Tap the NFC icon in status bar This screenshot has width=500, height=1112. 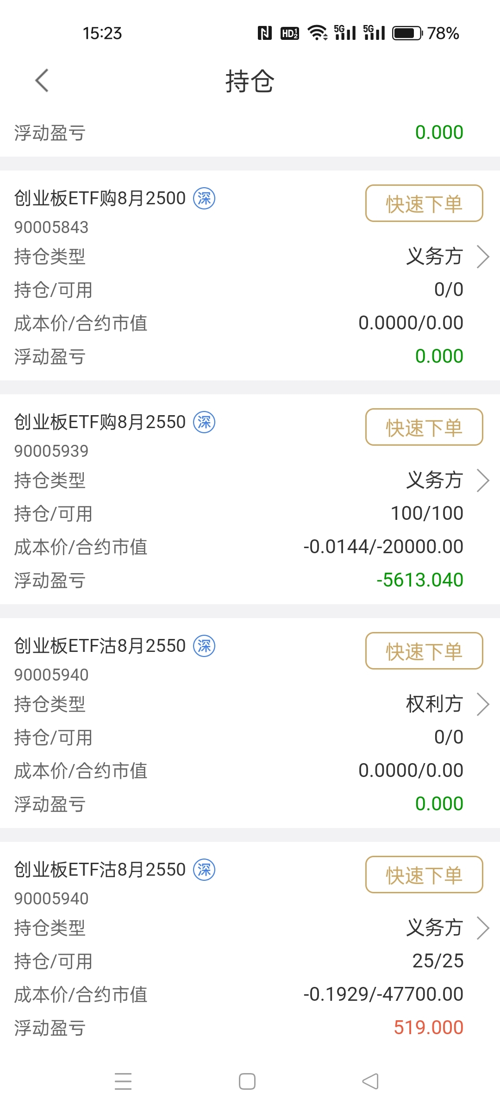[x=264, y=33]
